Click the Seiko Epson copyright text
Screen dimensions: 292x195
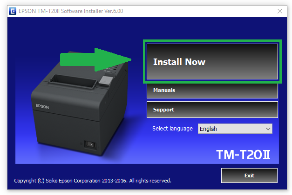click(x=93, y=181)
